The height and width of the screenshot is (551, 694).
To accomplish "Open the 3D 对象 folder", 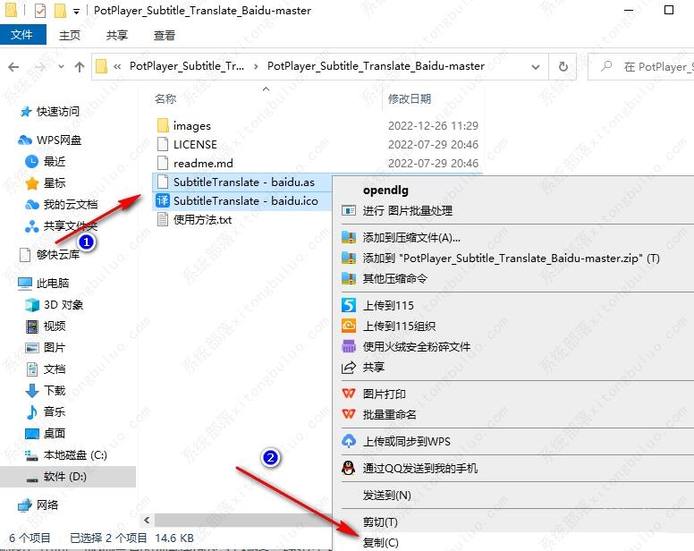I will pyautogui.click(x=63, y=304).
